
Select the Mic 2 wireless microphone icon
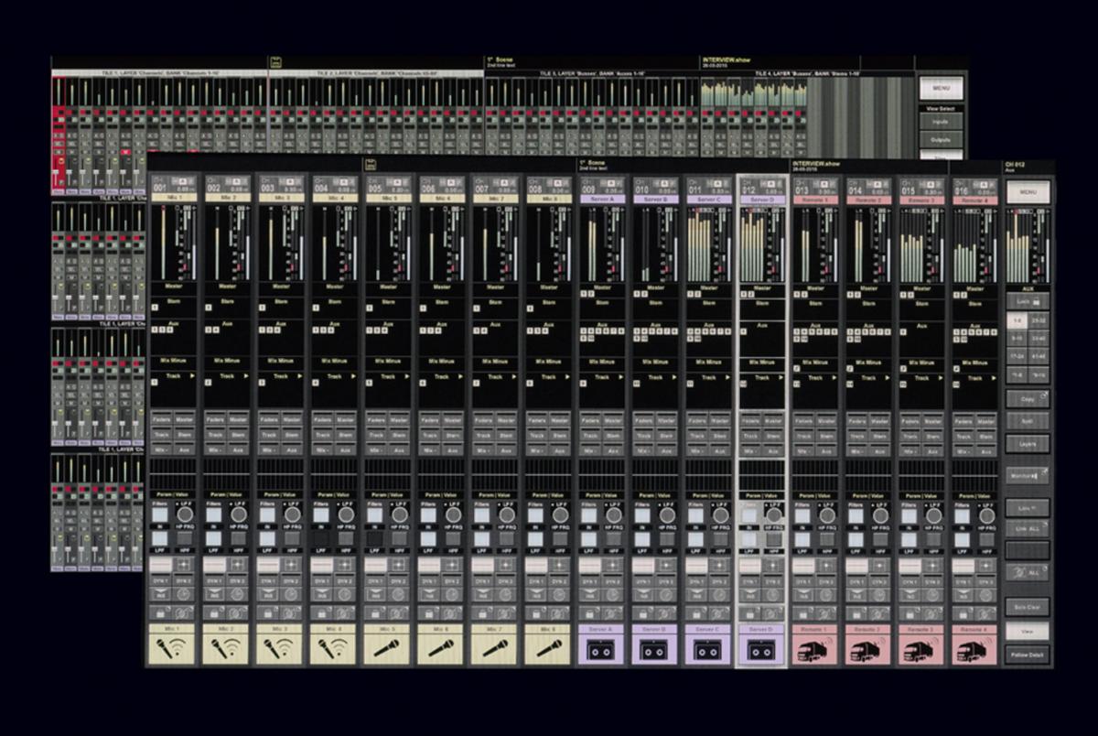tap(225, 649)
